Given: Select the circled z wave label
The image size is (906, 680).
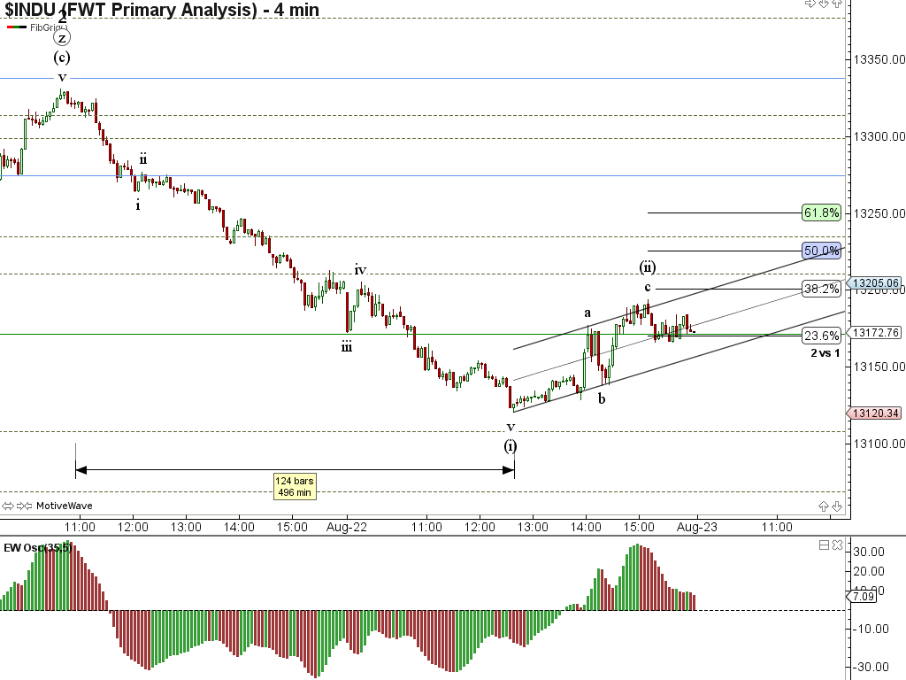Looking at the screenshot, I should click(61, 38).
